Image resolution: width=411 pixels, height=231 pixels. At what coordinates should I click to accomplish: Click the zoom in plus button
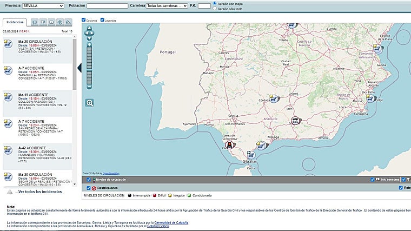[x=89, y=45]
